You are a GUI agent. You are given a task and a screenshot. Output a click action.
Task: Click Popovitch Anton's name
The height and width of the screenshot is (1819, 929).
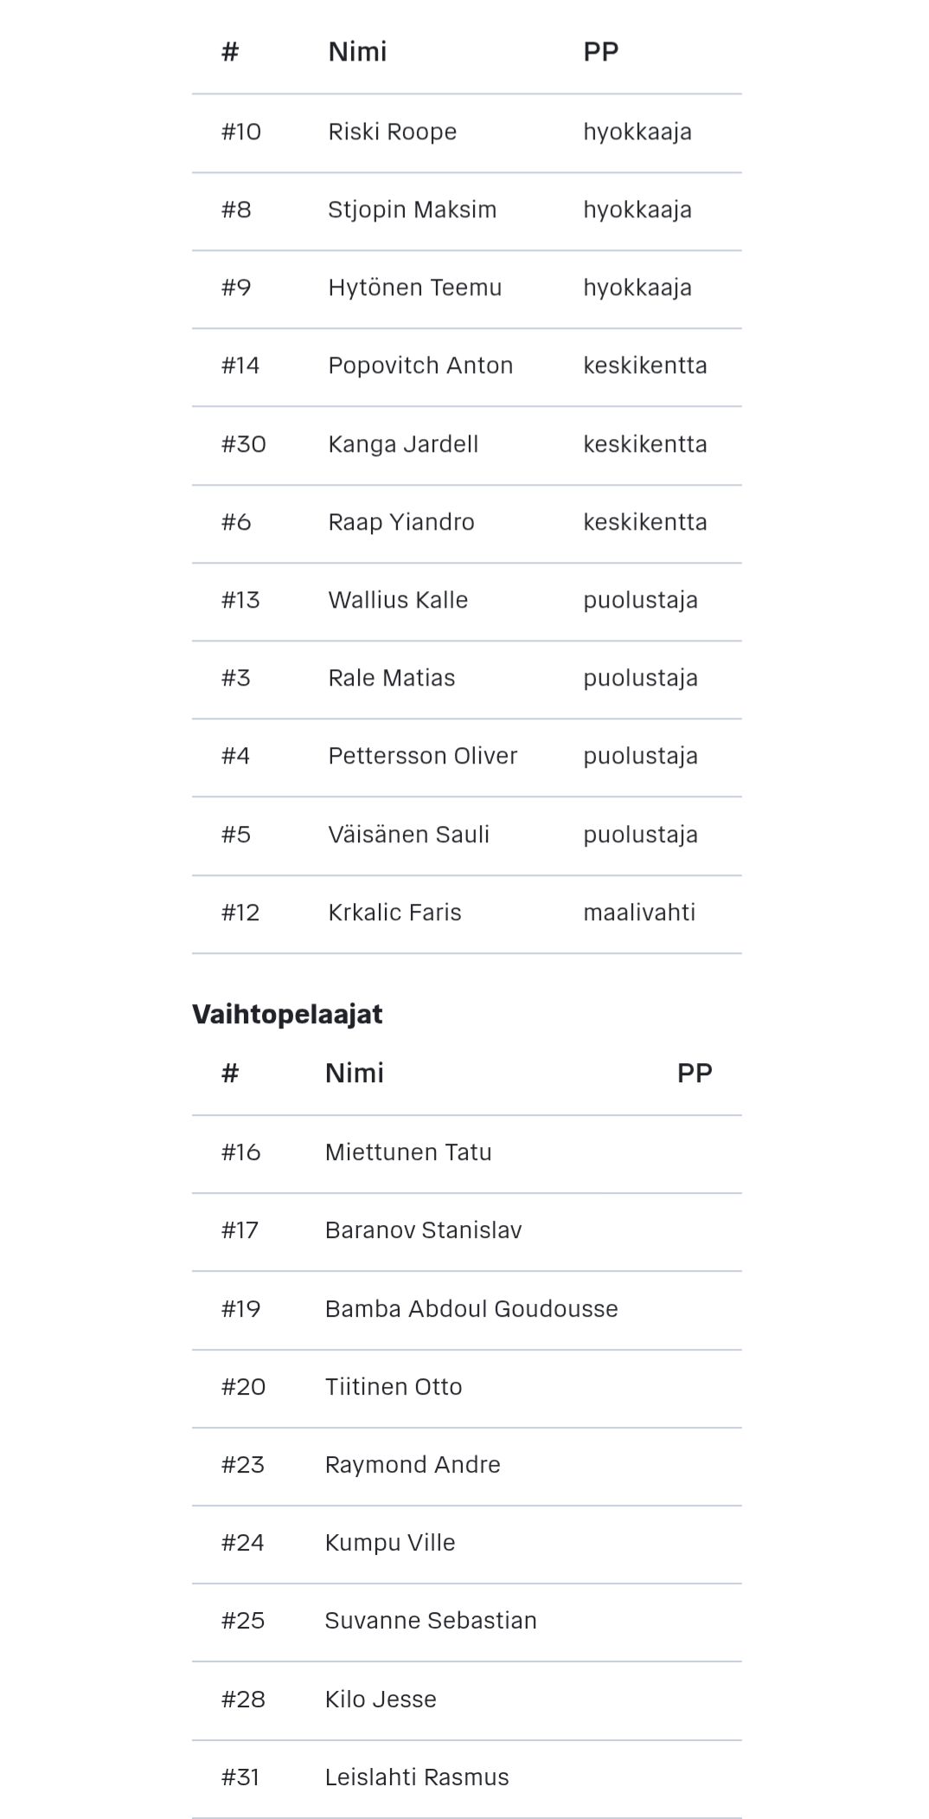(420, 365)
